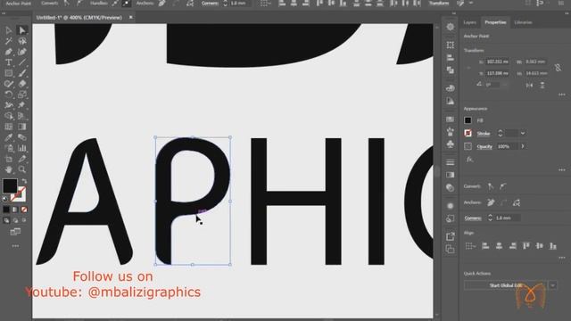Expand Opacity options arrow
Screen dimensions: 571x321
(523, 146)
